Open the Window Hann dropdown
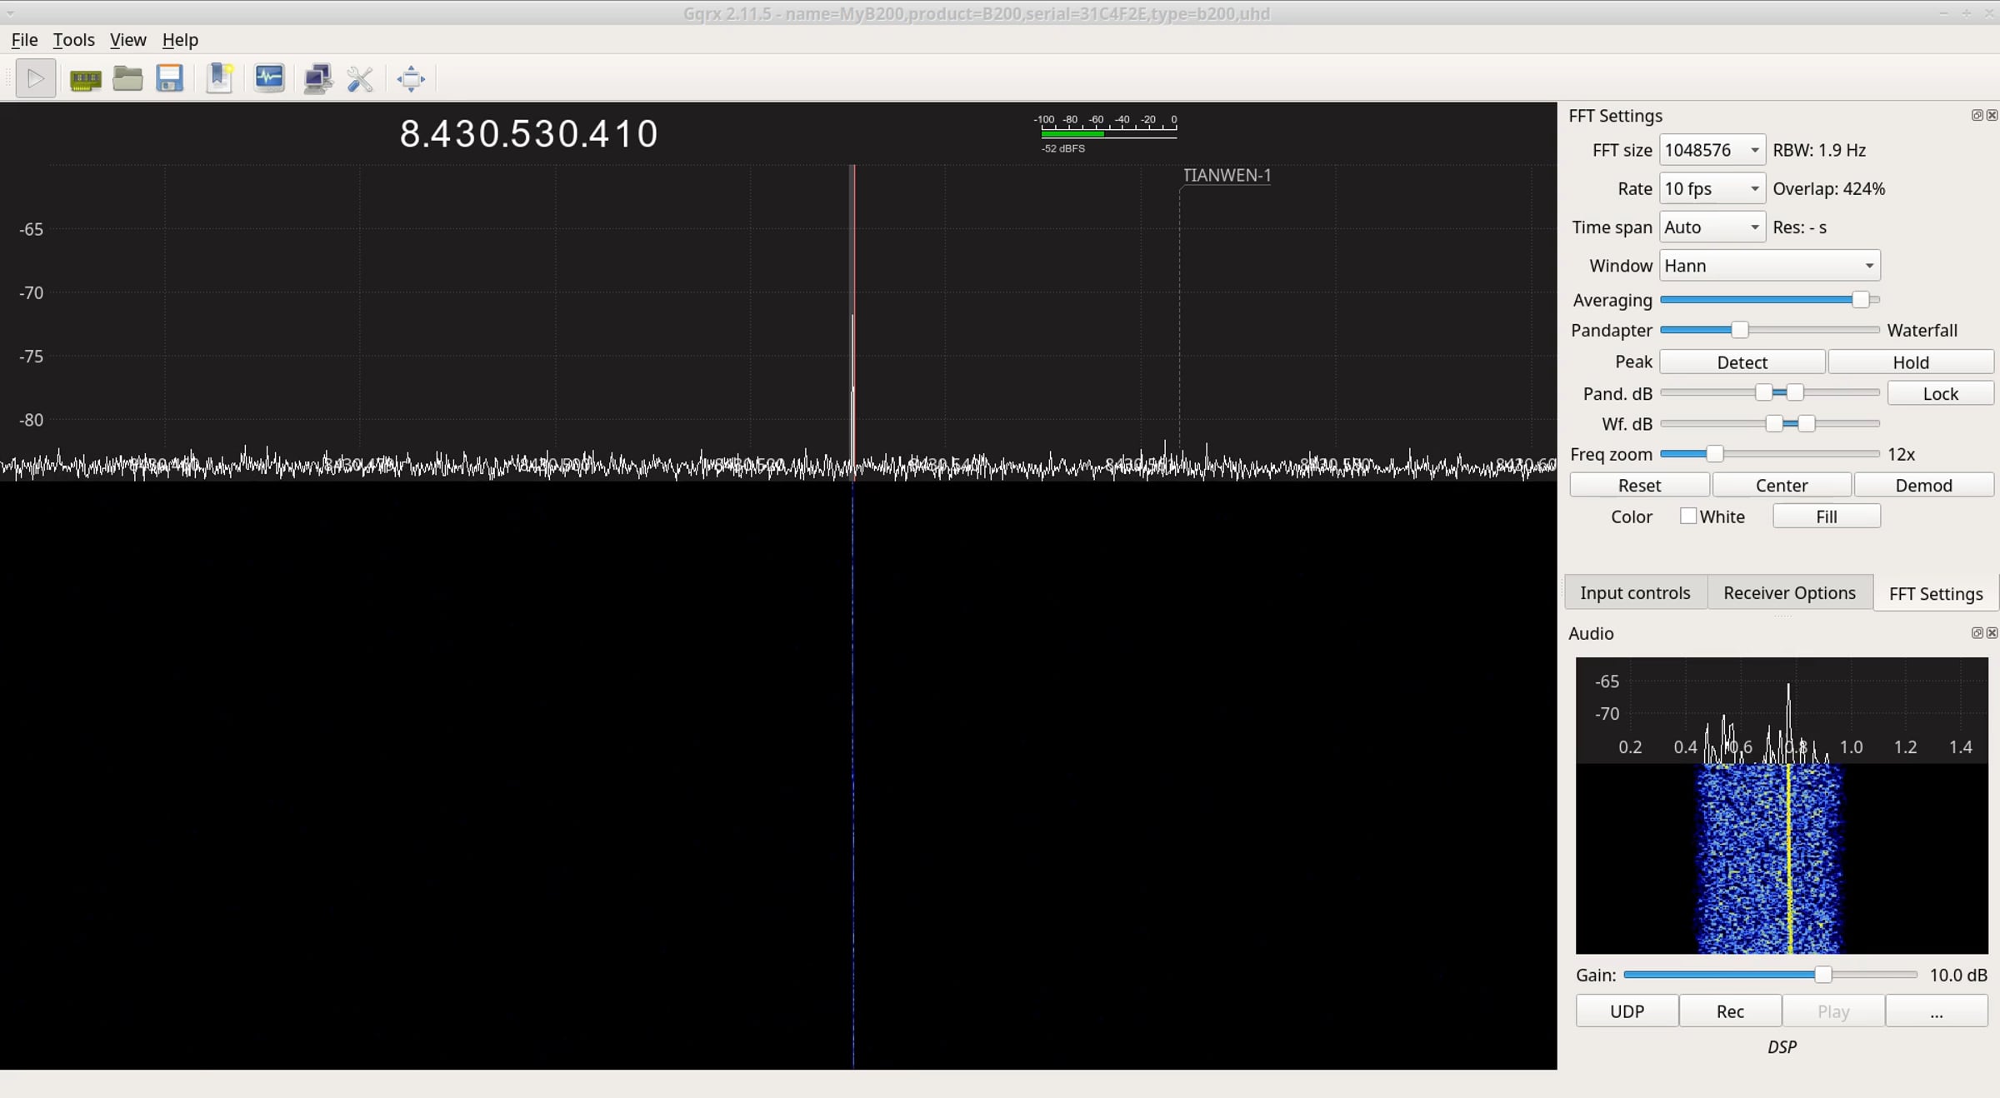Screen dimensions: 2000x1098 point(1769,265)
